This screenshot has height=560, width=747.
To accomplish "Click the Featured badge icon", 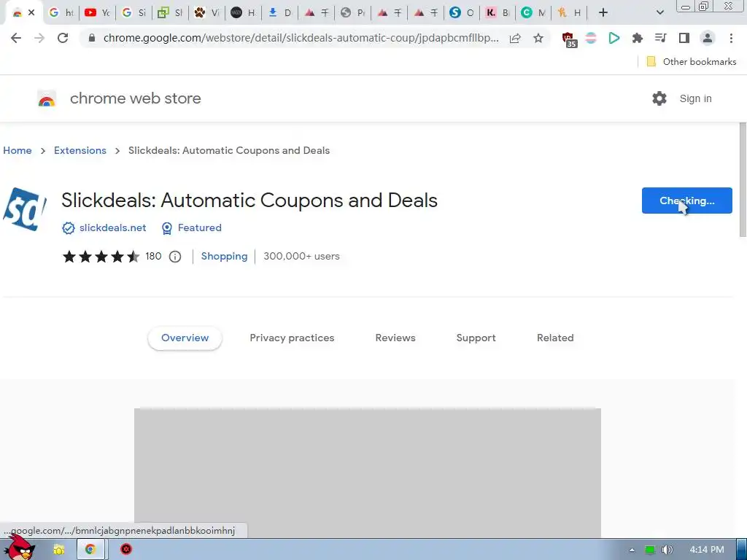I will click(167, 228).
